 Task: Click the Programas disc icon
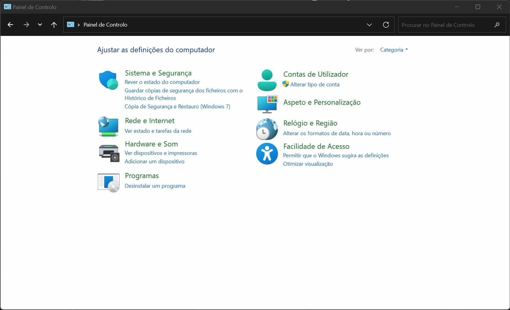[109, 183]
